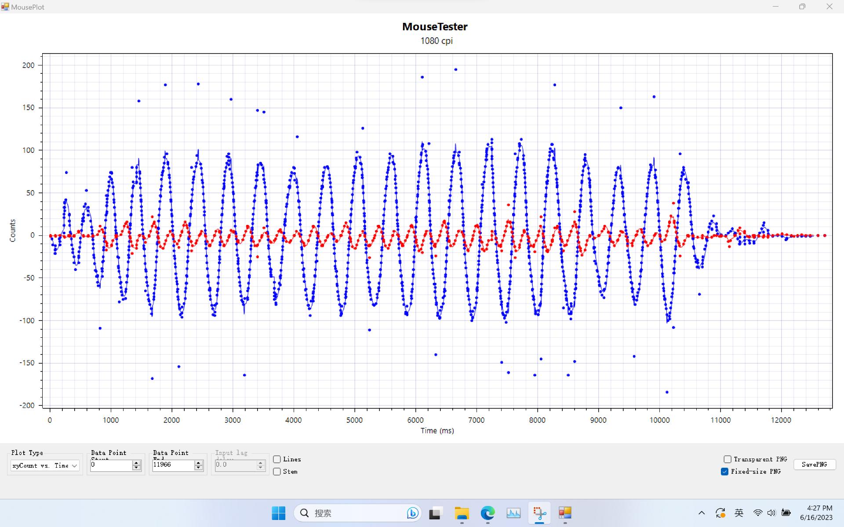
Task: Enable the Lines checkbox
Action: [277, 459]
